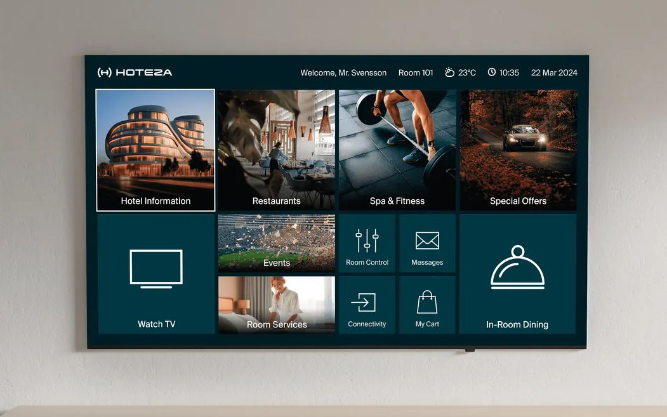Click the 'Watch TV' label

pos(157,324)
